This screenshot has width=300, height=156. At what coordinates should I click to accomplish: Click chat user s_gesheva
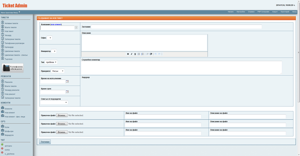(x=9, y=154)
